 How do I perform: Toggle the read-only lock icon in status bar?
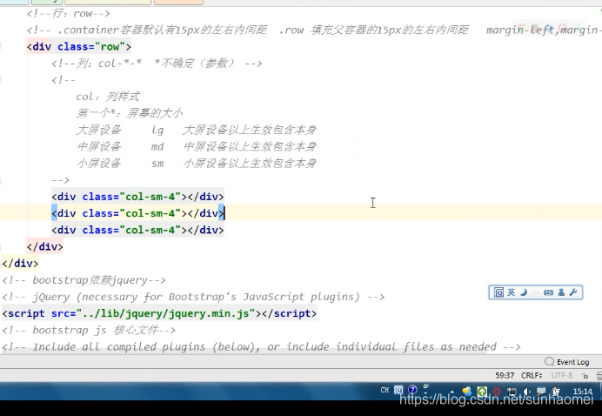coord(585,376)
